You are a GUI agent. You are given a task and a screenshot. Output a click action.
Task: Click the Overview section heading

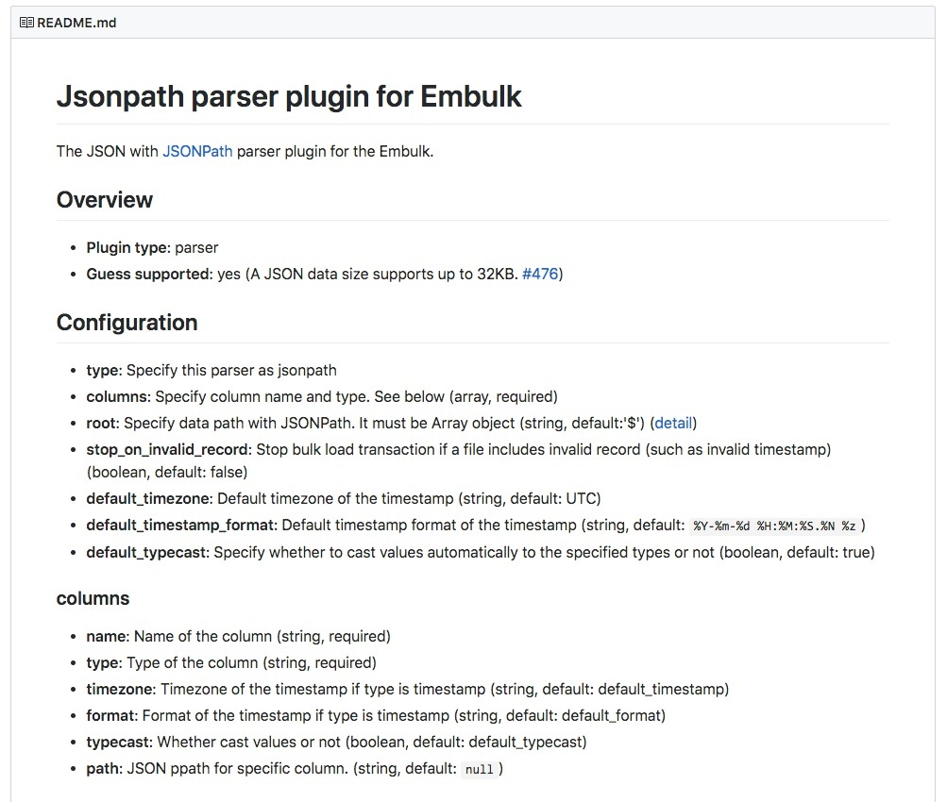click(x=105, y=200)
